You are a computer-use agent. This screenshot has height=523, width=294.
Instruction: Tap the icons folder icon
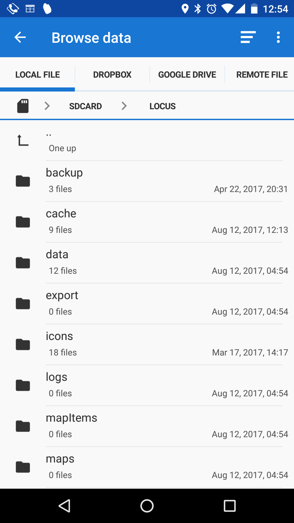(x=23, y=345)
